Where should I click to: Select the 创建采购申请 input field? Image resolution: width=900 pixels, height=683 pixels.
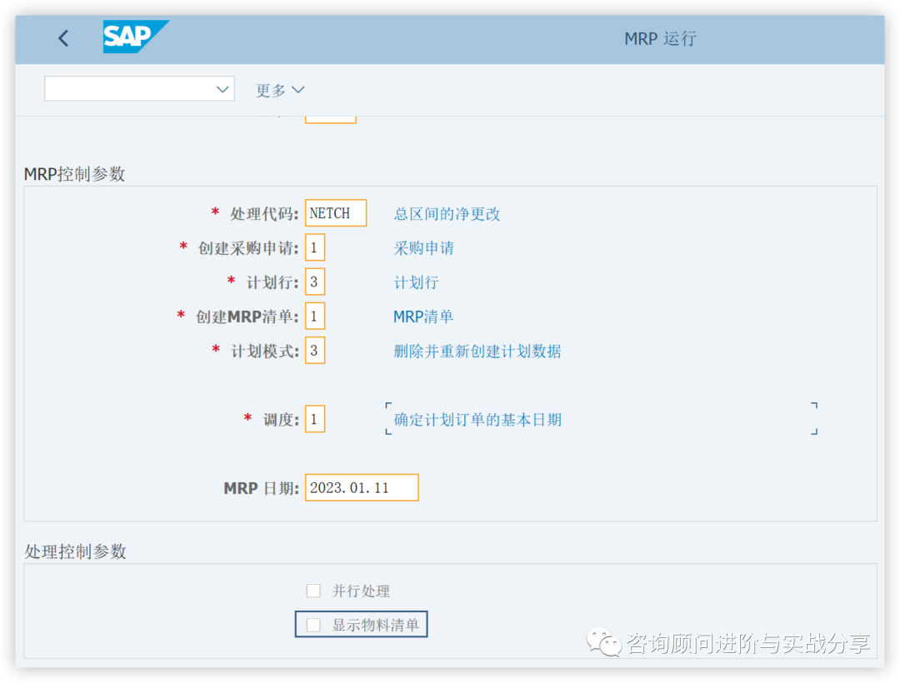314,247
